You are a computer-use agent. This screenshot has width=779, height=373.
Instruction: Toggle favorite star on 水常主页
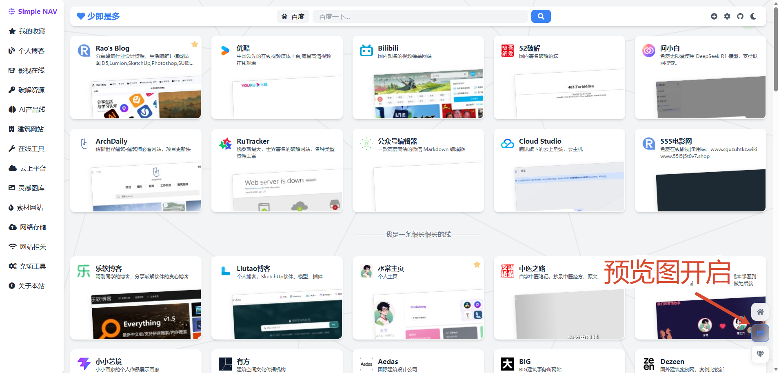[477, 264]
